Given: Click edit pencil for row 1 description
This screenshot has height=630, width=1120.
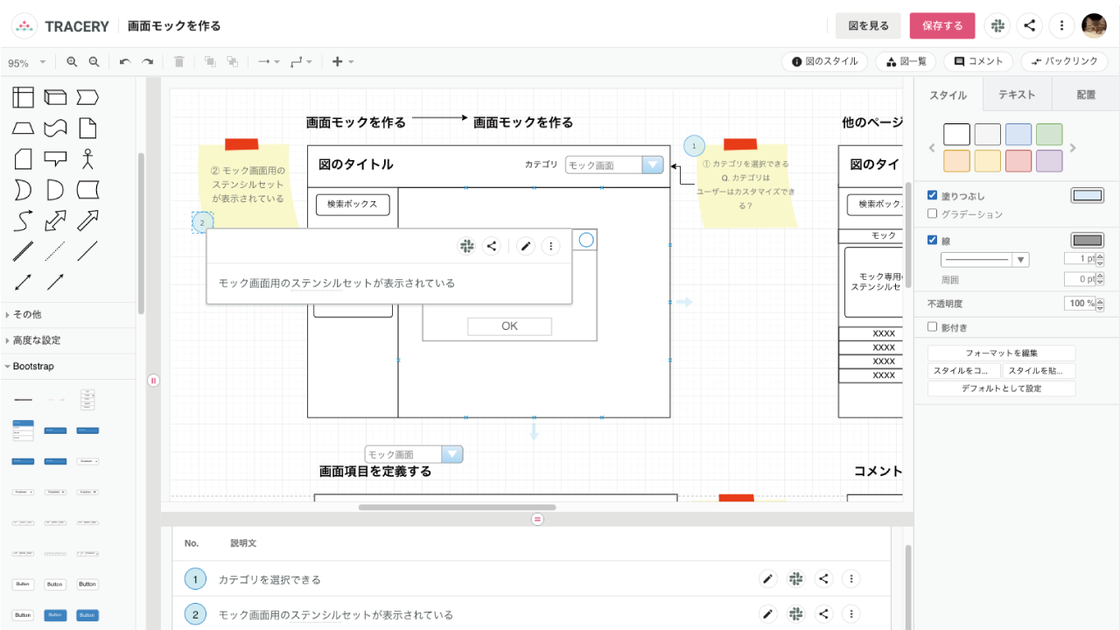Looking at the screenshot, I should (x=767, y=578).
